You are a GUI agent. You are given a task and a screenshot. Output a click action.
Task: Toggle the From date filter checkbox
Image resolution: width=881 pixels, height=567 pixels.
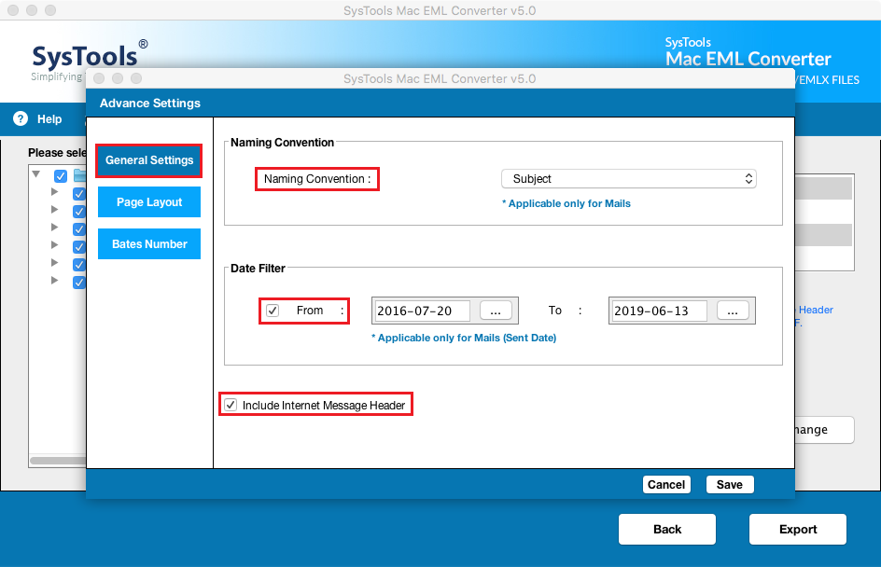273,311
